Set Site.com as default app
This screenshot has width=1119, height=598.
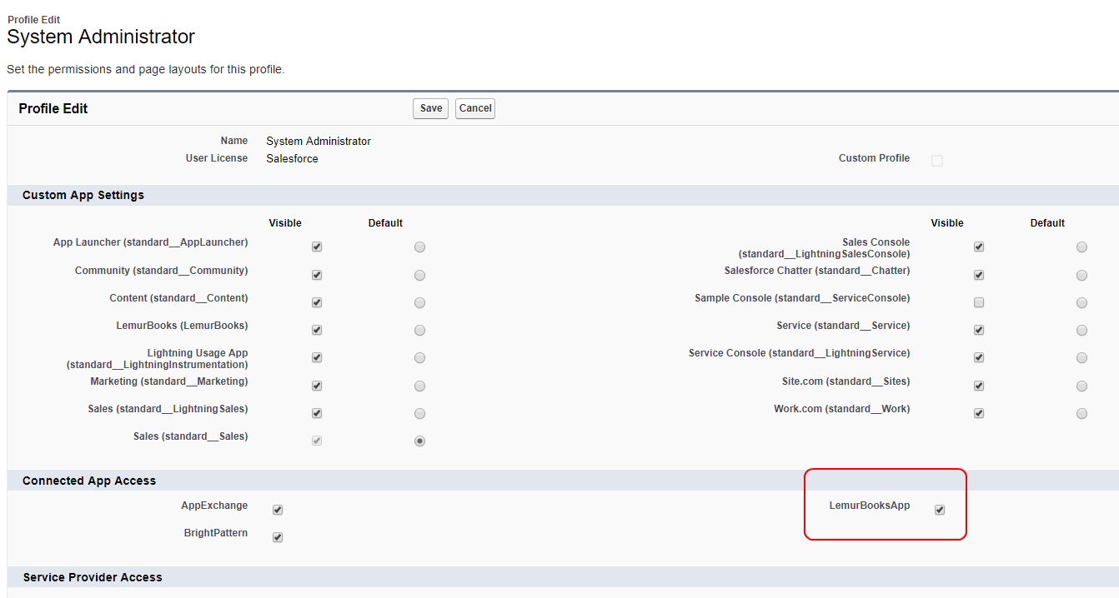pos(1081,386)
